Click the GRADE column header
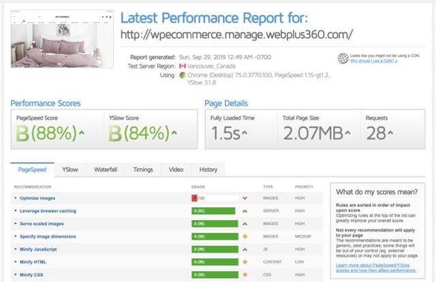 coord(198,187)
